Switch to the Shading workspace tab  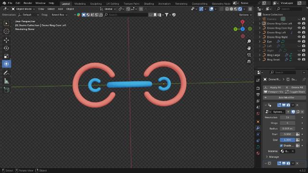(149, 4)
